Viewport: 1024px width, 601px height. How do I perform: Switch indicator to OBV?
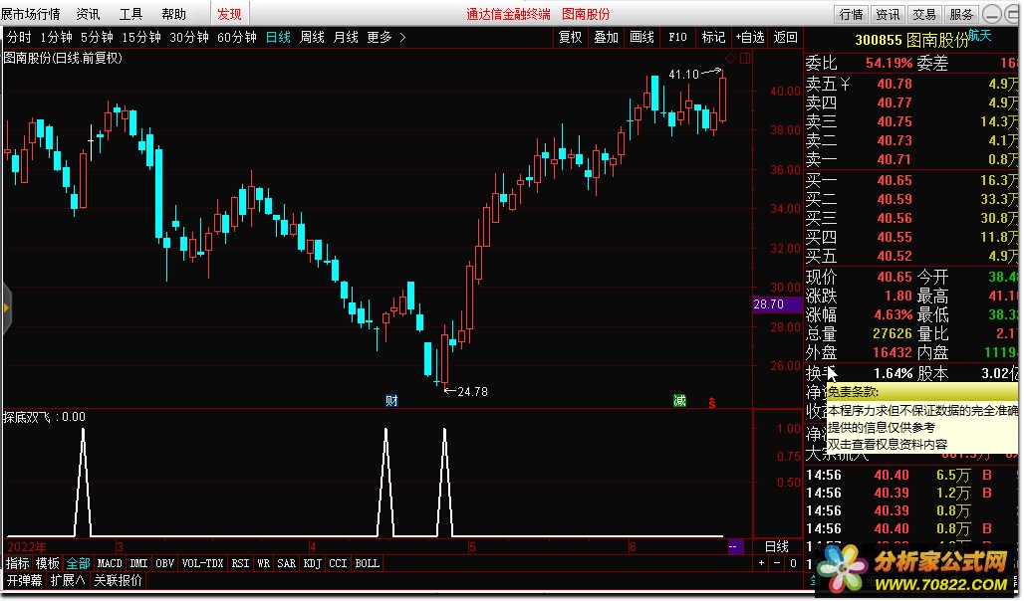(164, 563)
